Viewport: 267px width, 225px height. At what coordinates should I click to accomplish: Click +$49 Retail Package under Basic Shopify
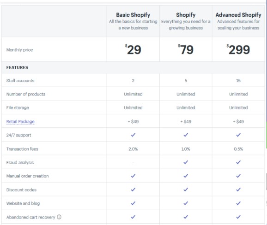133,122
